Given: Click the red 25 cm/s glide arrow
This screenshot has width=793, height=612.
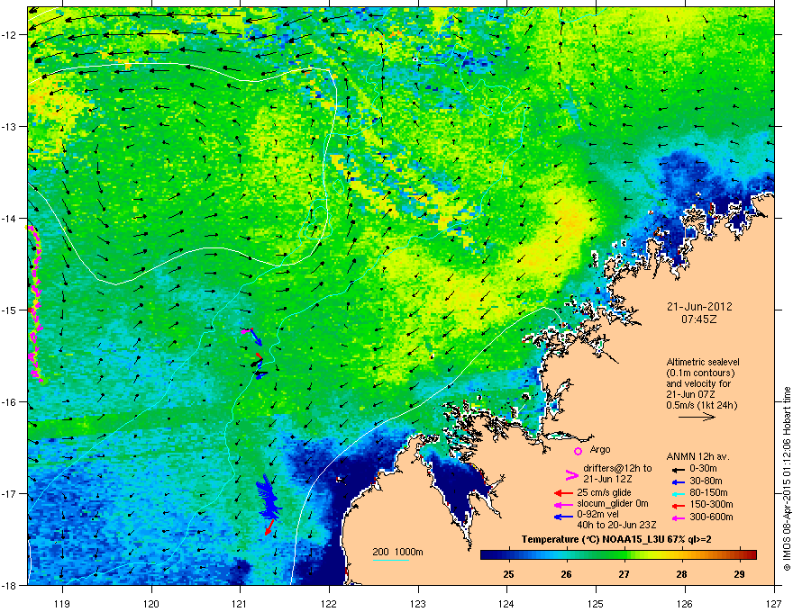Looking at the screenshot, I should pos(563,493).
